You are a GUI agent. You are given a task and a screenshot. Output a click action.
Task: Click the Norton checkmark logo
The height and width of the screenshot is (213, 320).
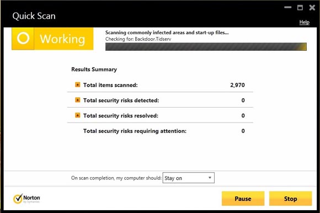18,199
